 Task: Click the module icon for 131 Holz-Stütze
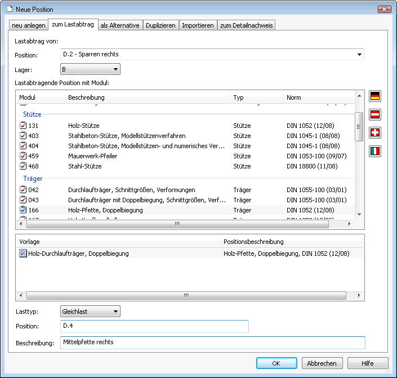coord(23,126)
